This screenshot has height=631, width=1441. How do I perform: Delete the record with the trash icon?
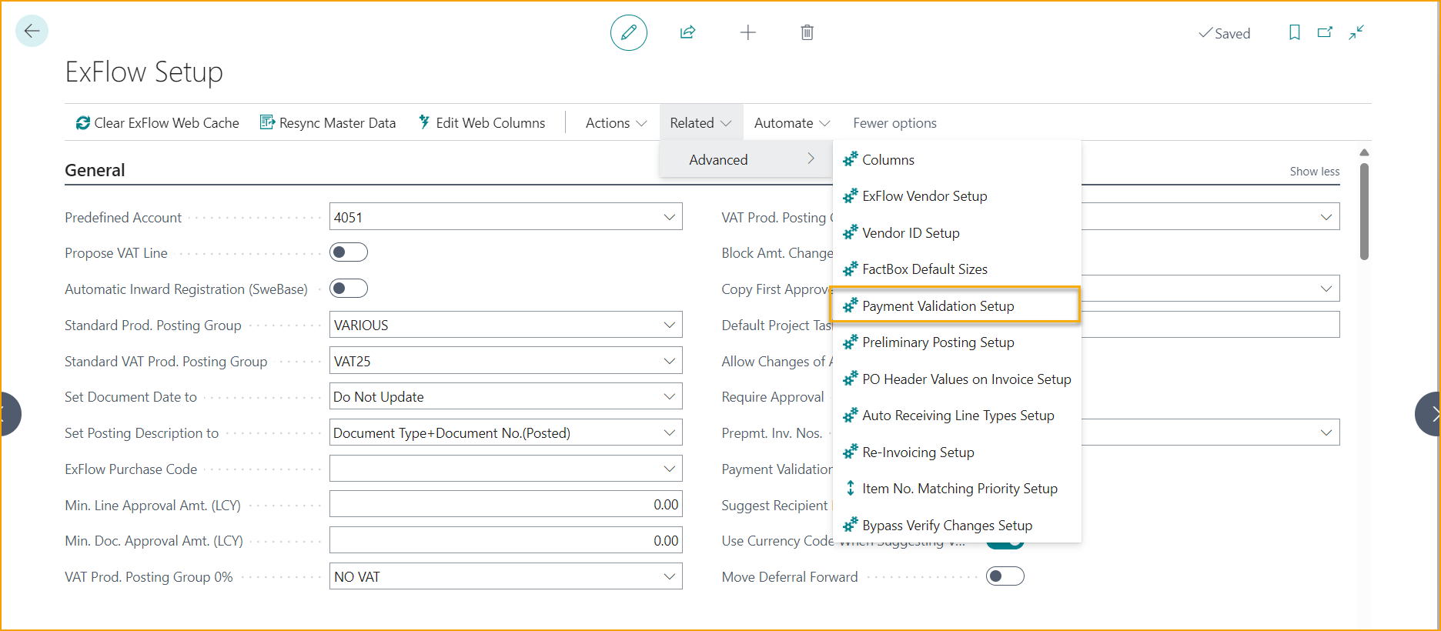pyautogui.click(x=807, y=32)
